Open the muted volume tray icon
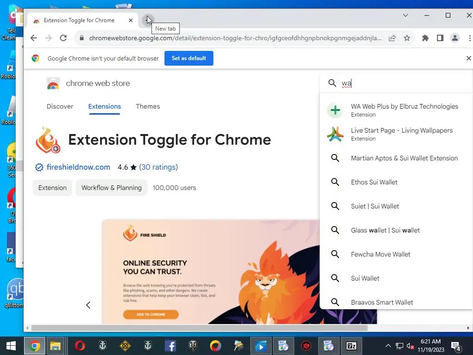This screenshot has height=355, width=473. (x=410, y=346)
